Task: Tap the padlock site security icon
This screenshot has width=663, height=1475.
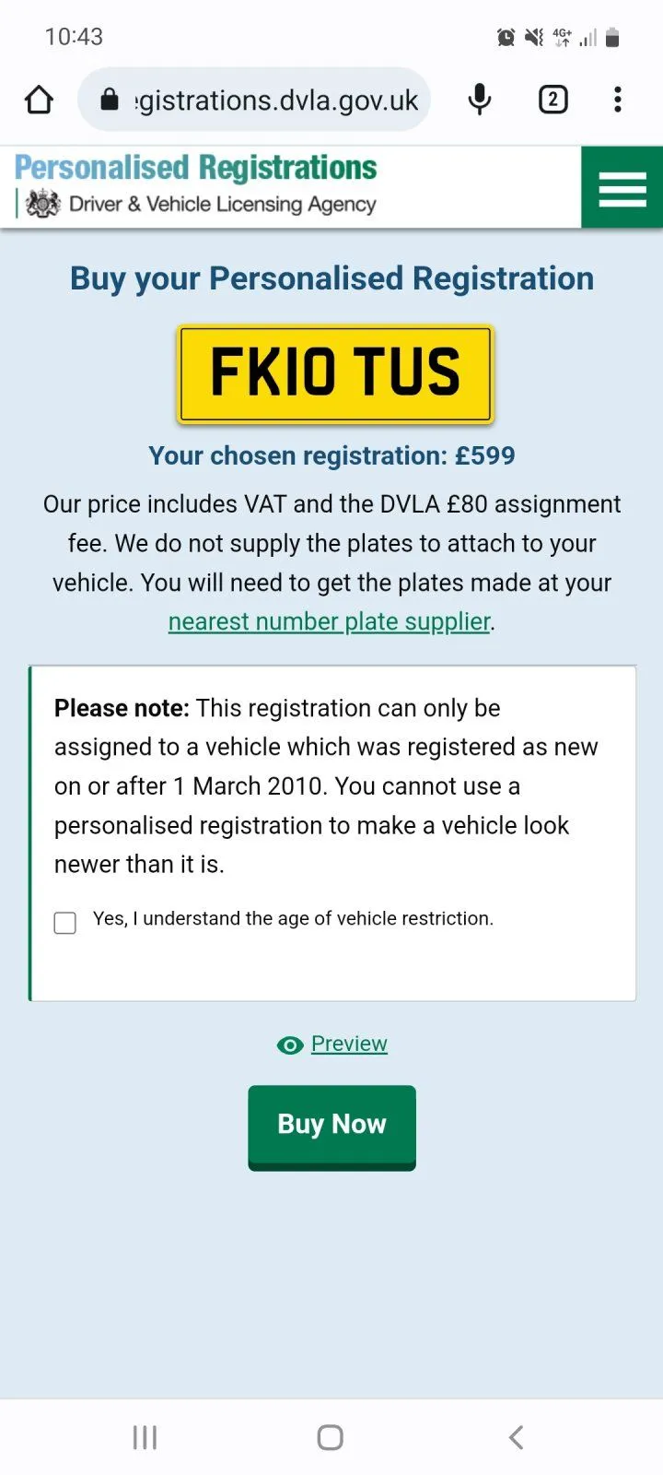Action: pyautogui.click(x=110, y=100)
